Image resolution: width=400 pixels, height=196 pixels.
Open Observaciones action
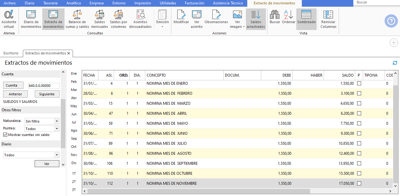click(216, 17)
